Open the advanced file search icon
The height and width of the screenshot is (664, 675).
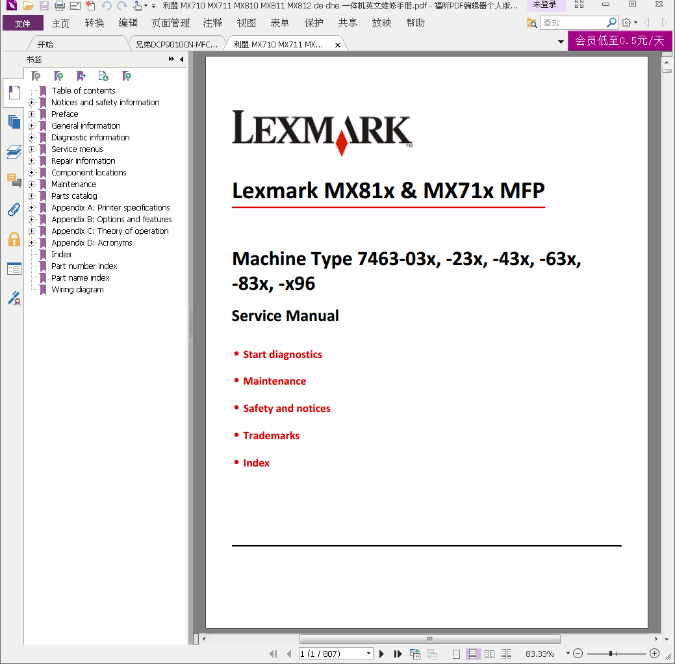click(531, 23)
